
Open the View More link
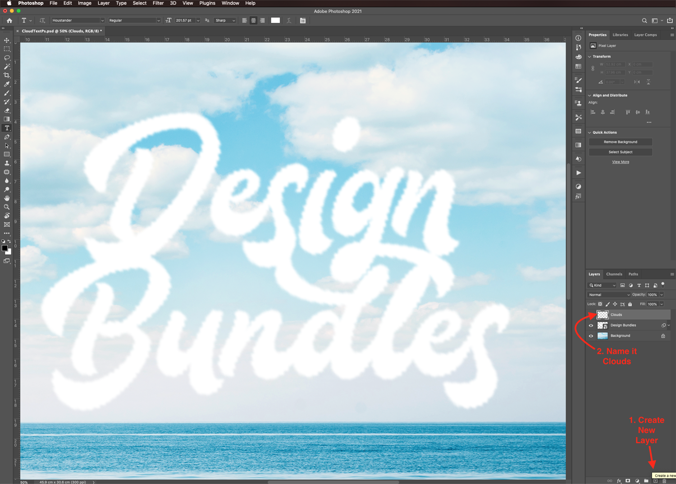(621, 162)
